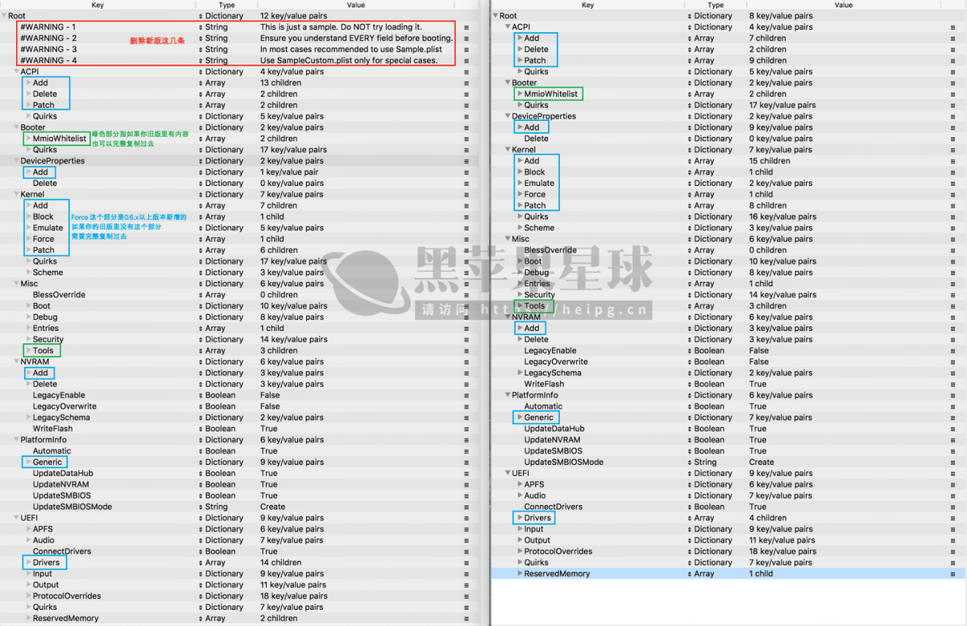Click row menu icon of right pane WriteFlash
Viewport: 967px width, 626px height.
click(x=952, y=384)
